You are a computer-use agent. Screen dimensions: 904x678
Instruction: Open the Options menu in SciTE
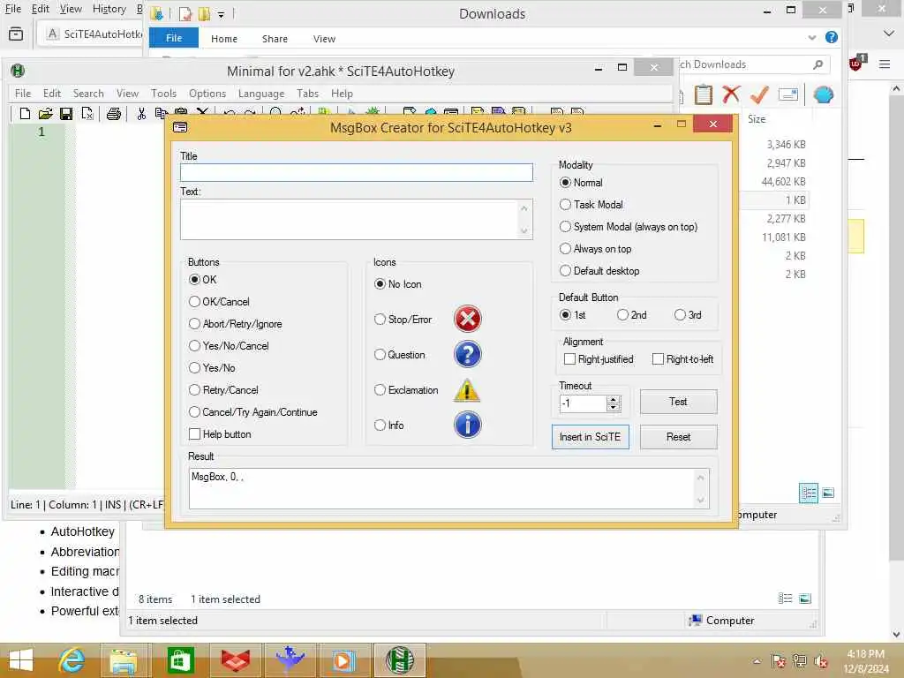[207, 94]
